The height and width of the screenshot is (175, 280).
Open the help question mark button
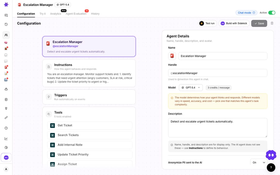coord(271,168)
